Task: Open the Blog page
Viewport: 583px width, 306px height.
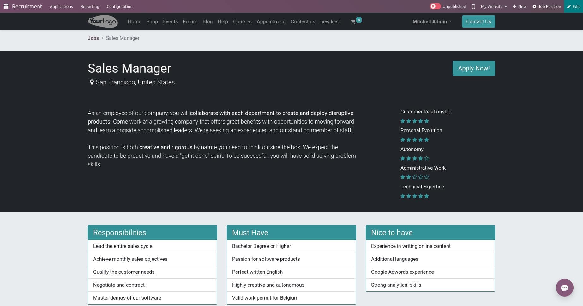Action: pyautogui.click(x=207, y=21)
